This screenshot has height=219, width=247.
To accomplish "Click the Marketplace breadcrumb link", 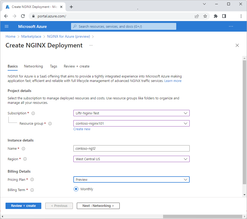I will [31, 36].
